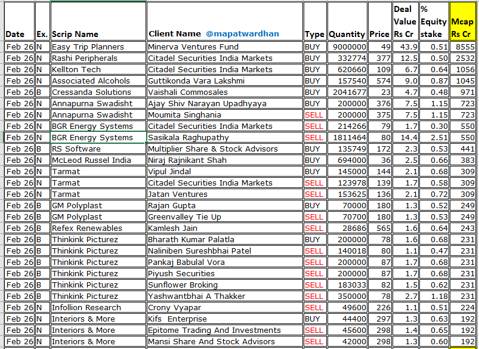This screenshot has width=479, height=349.
Task: Select price 297 cell
Action: [380, 319]
